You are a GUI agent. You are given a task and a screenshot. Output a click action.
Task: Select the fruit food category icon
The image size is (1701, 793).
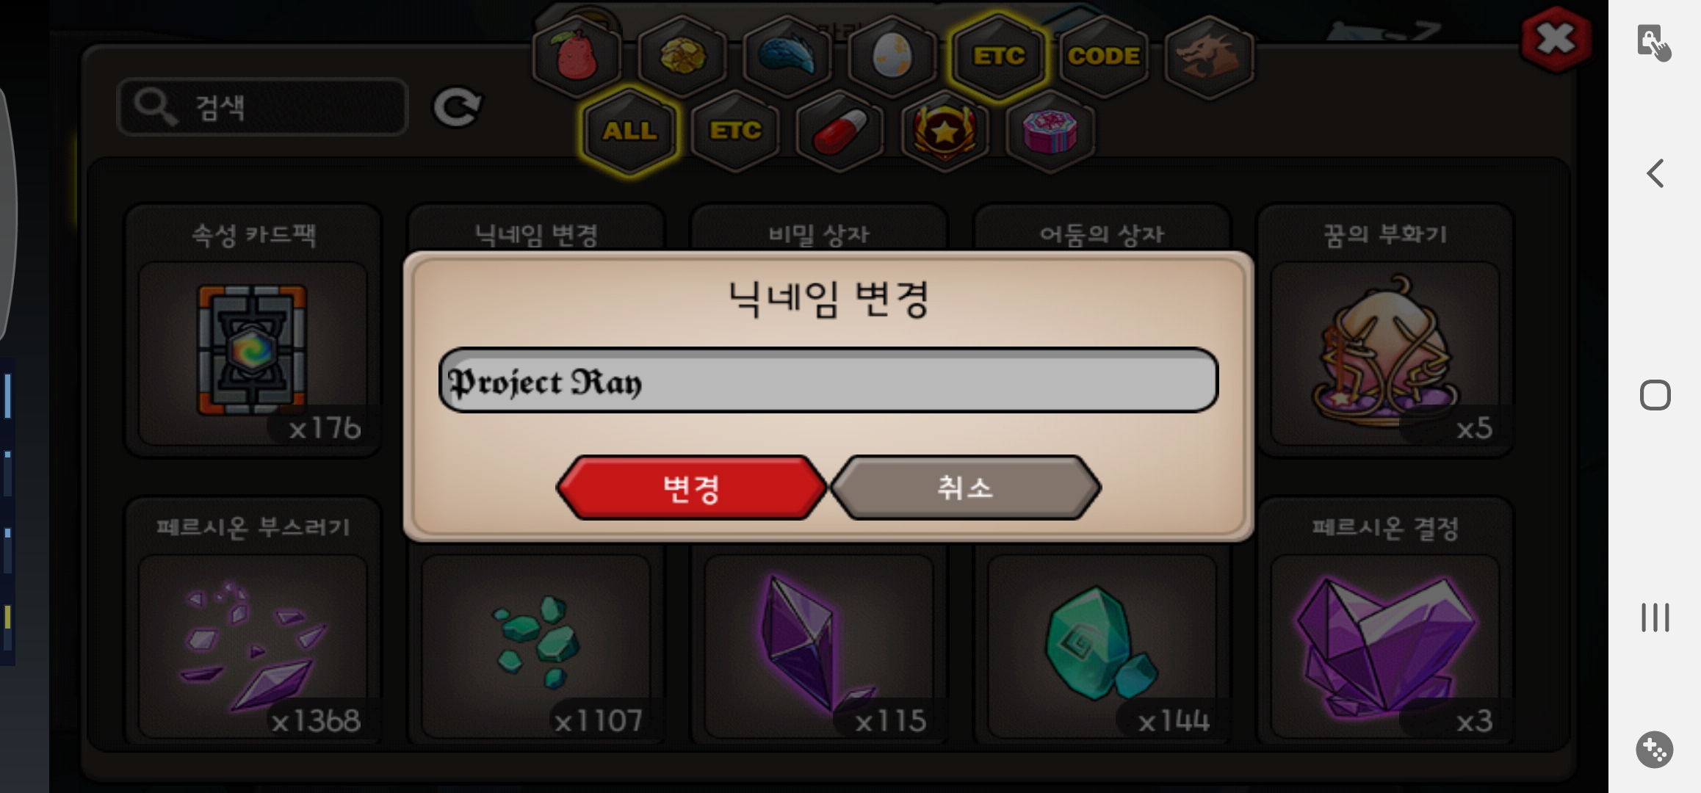[x=577, y=56]
